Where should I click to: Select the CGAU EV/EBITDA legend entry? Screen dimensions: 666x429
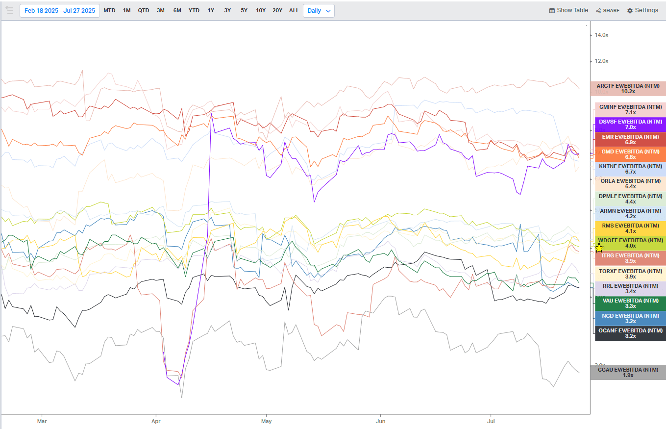click(x=629, y=373)
